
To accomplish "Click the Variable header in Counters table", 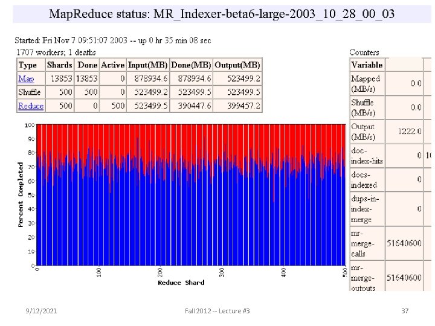I will [x=367, y=65].
